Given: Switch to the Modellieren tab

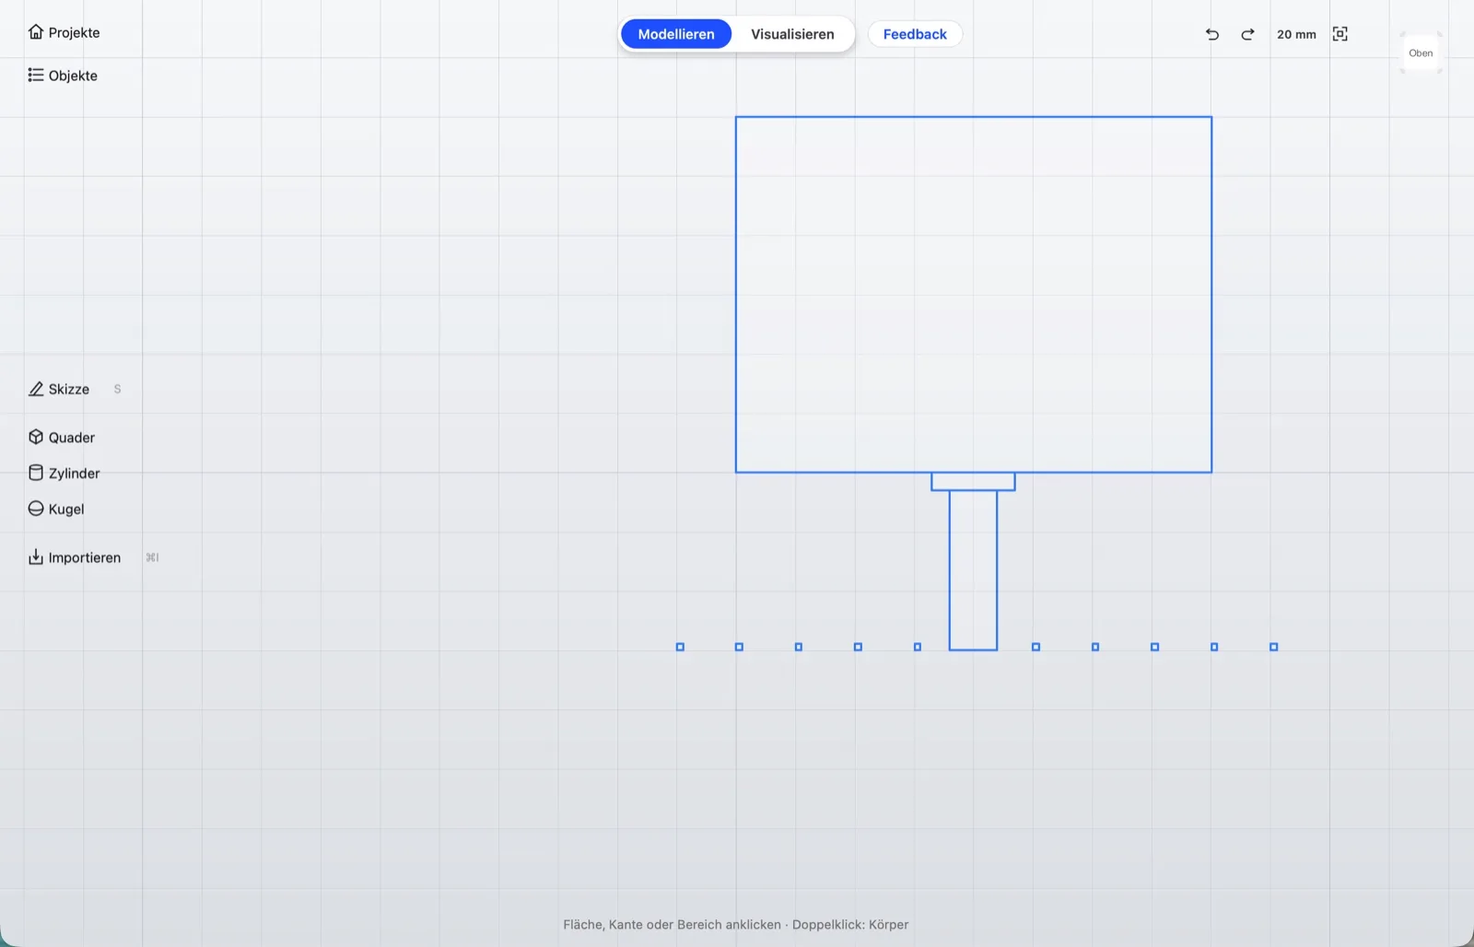Looking at the screenshot, I should pyautogui.click(x=676, y=34).
